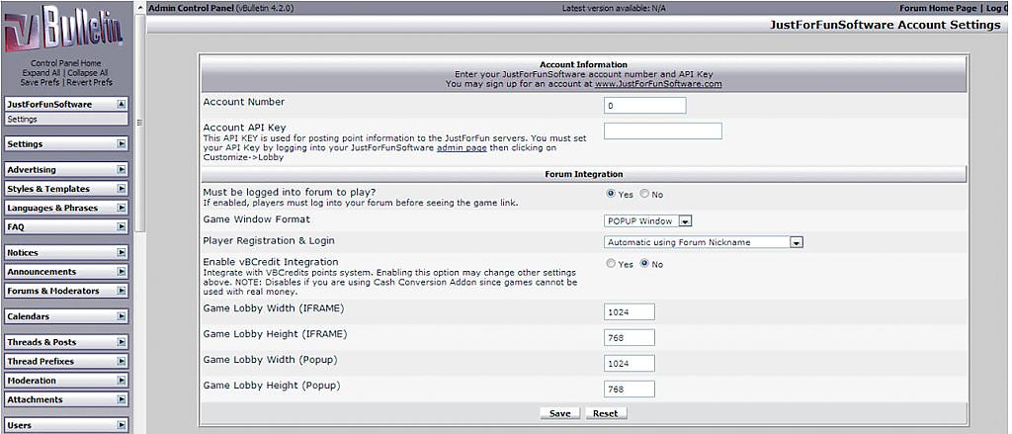Open the Game Window Format dropdown
Viewport: 1012px width, 434px height.
(648, 220)
